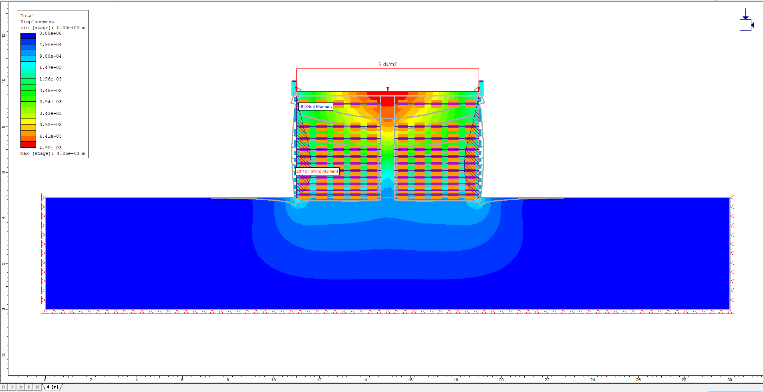
Task: Click legend value '3.92e-03'
Action: click(x=50, y=125)
